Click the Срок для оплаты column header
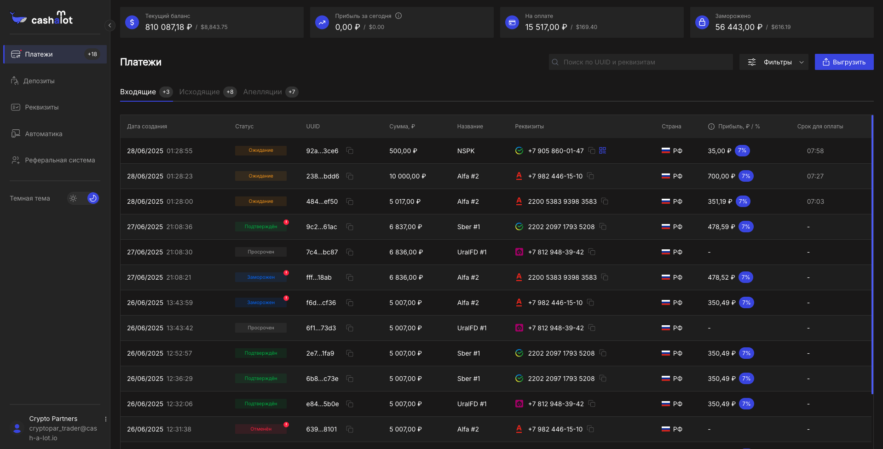Viewport: 883px width, 449px height. [820, 127]
